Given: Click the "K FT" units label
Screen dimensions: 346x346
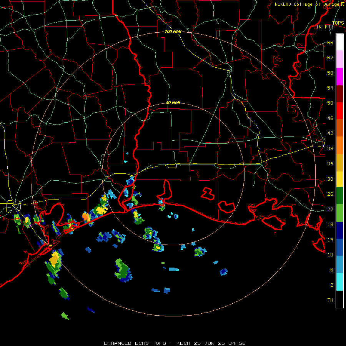Looking at the screenshot, I should pos(325,27).
